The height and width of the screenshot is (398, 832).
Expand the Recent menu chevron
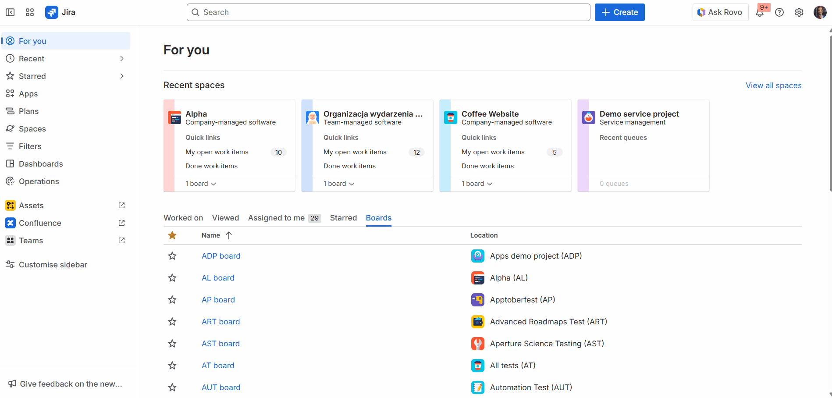(x=122, y=58)
